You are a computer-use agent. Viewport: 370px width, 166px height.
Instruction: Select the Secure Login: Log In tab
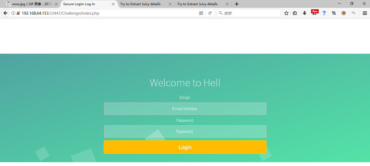[x=89, y=4]
